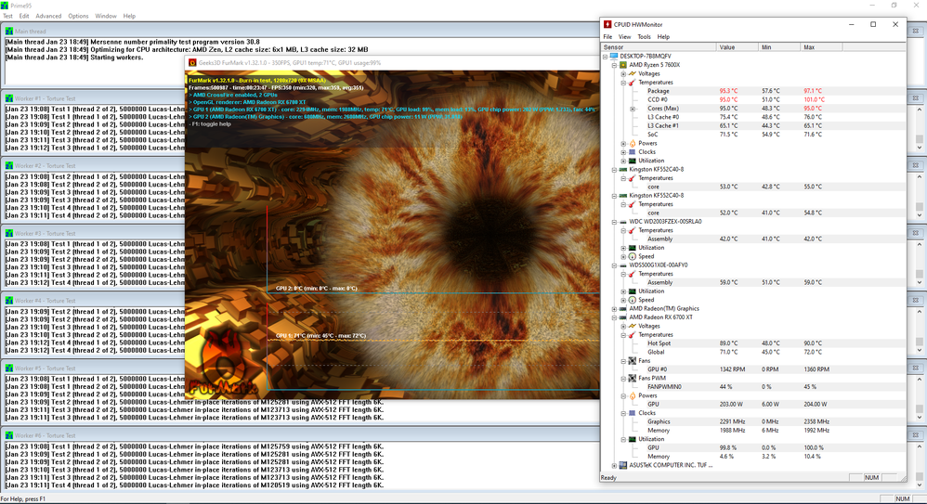Collapse the Fans PWM node
Viewport: 927px width, 504px height.
[623, 378]
